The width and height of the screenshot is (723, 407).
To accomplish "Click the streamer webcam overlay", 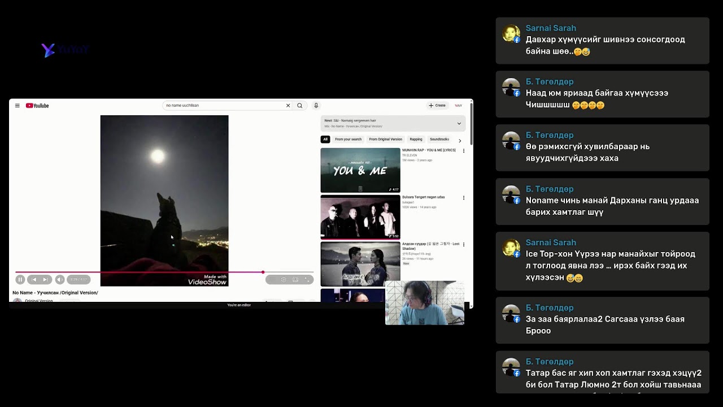I will (425, 302).
